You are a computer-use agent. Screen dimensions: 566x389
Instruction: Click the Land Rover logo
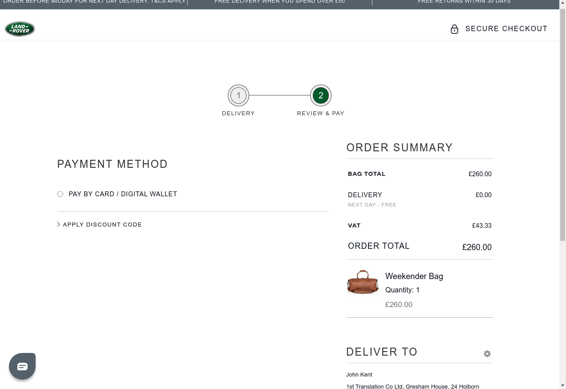[20, 29]
